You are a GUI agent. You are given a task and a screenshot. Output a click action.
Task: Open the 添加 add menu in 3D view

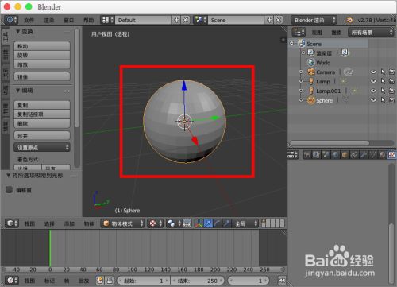tap(69, 223)
